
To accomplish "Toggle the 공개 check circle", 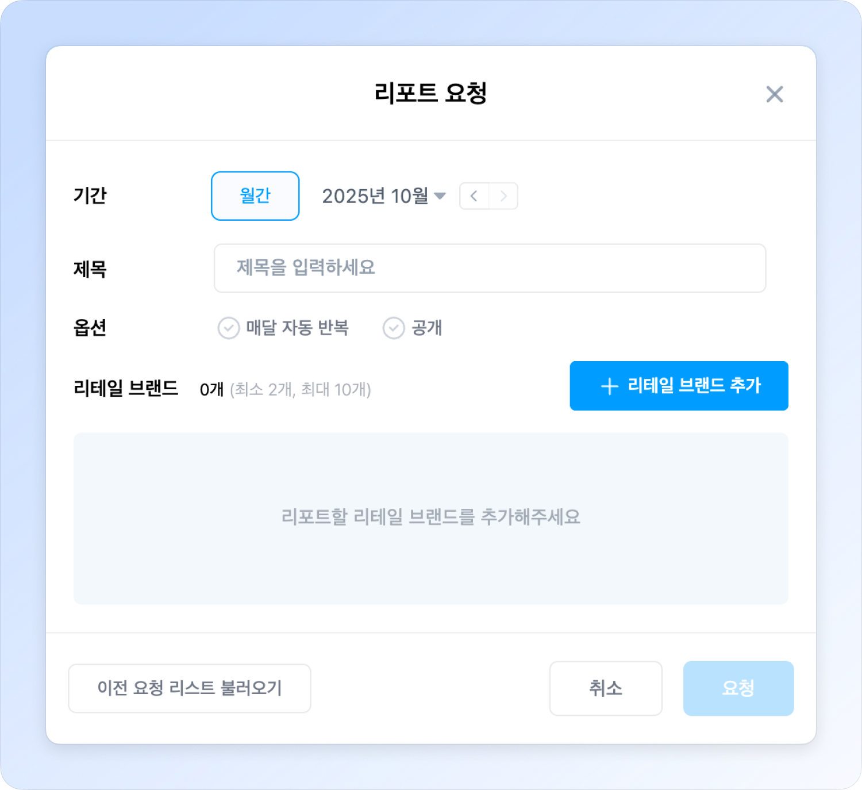I will click(394, 328).
